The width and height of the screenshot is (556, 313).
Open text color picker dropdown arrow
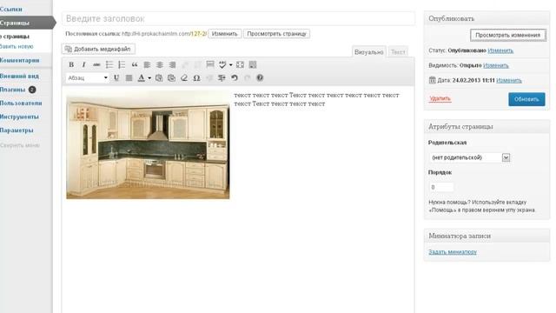click(149, 77)
